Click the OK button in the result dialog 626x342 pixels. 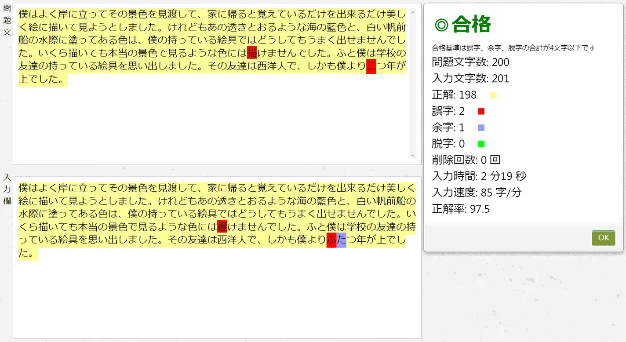point(603,238)
